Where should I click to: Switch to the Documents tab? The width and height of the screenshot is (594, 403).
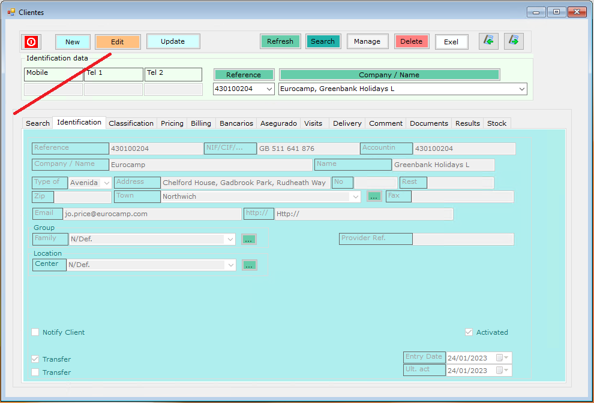pos(429,123)
